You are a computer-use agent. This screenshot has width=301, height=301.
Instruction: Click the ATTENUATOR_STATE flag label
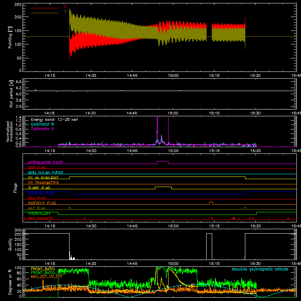pyautogui.click(x=46, y=163)
